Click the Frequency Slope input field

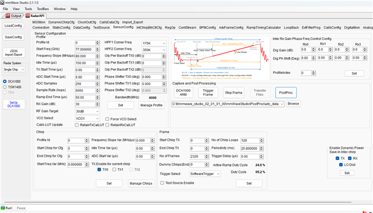(x=86, y=56)
